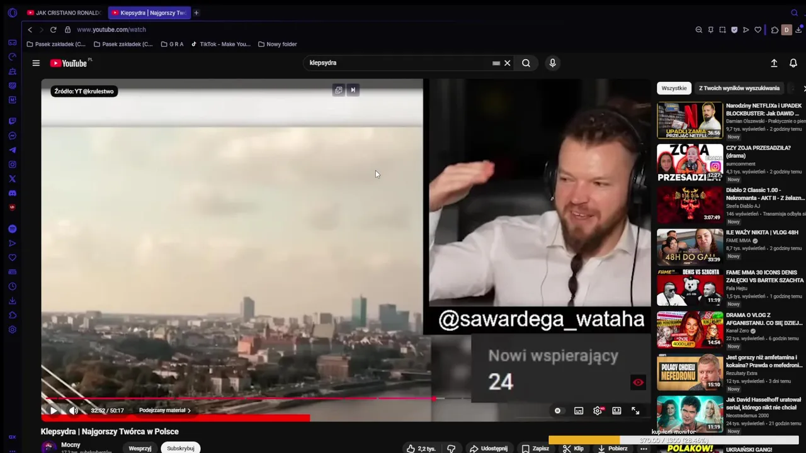Open X (Twitter) in Opera sidebar
The image size is (806, 453).
pos(12,179)
